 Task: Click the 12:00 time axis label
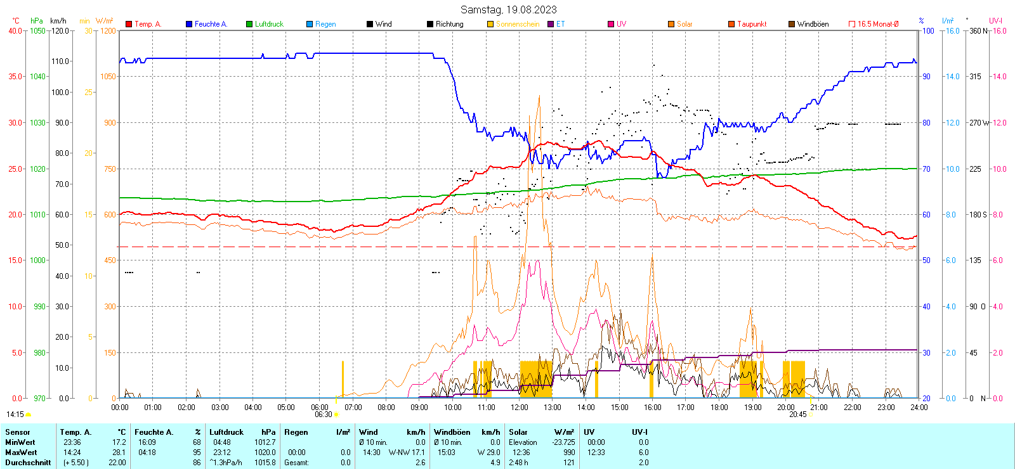click(x=520, y=408)
